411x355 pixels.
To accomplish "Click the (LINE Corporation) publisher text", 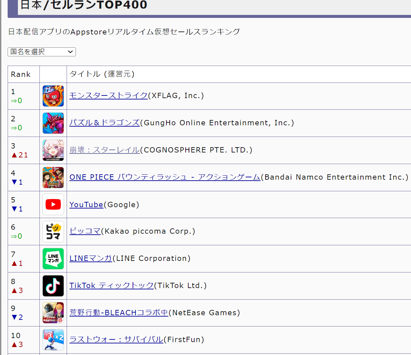I will [151, 258].
